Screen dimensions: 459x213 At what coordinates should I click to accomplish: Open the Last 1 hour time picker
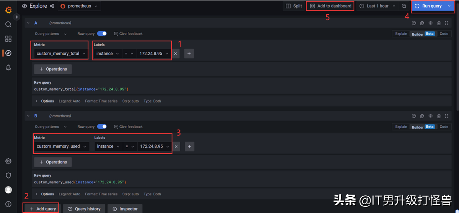pyautogui.click(x=378, y=6)
